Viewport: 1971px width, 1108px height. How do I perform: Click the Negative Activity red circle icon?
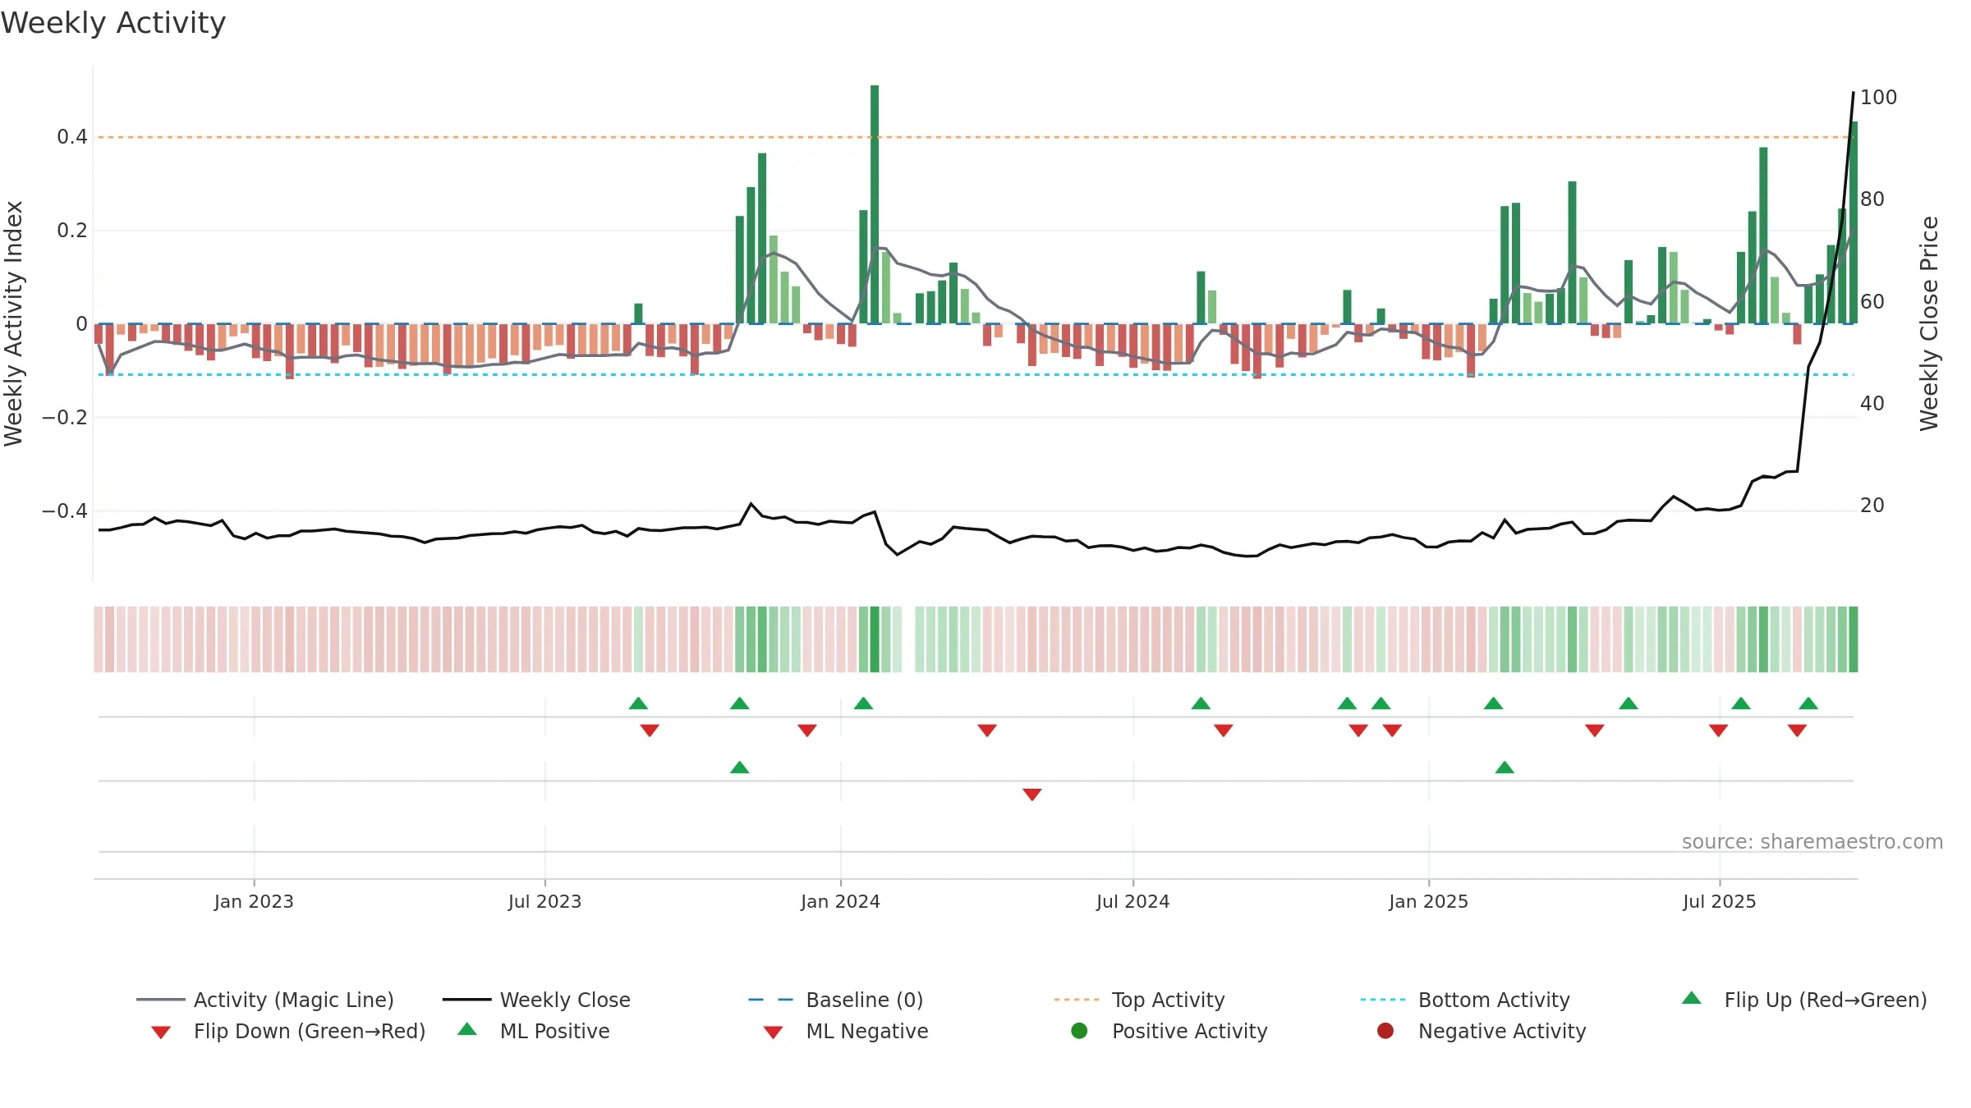[1385, 1030]
